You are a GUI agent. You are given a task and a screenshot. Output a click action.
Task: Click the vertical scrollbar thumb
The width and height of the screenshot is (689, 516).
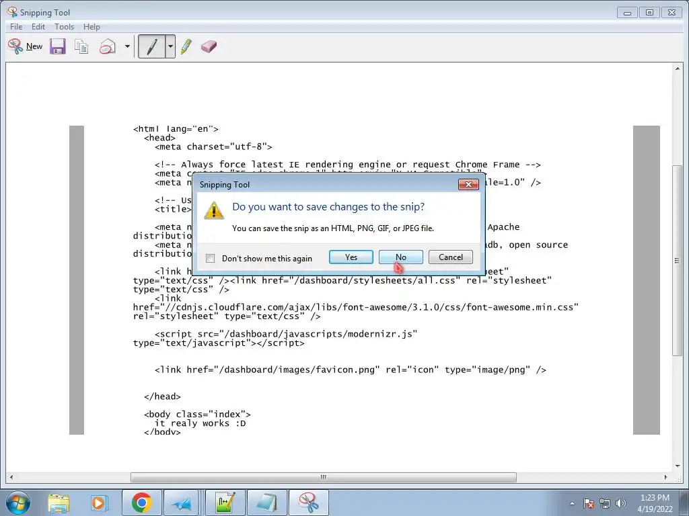(677, 260)
